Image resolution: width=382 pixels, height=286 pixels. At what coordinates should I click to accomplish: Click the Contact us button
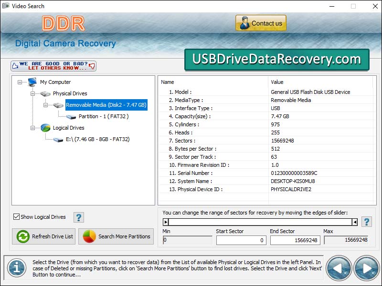click(x=261, y=22)
